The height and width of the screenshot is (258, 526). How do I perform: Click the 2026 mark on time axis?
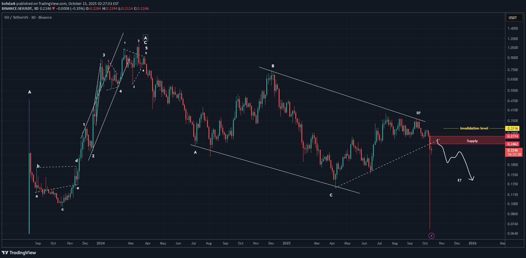[472, 243]
